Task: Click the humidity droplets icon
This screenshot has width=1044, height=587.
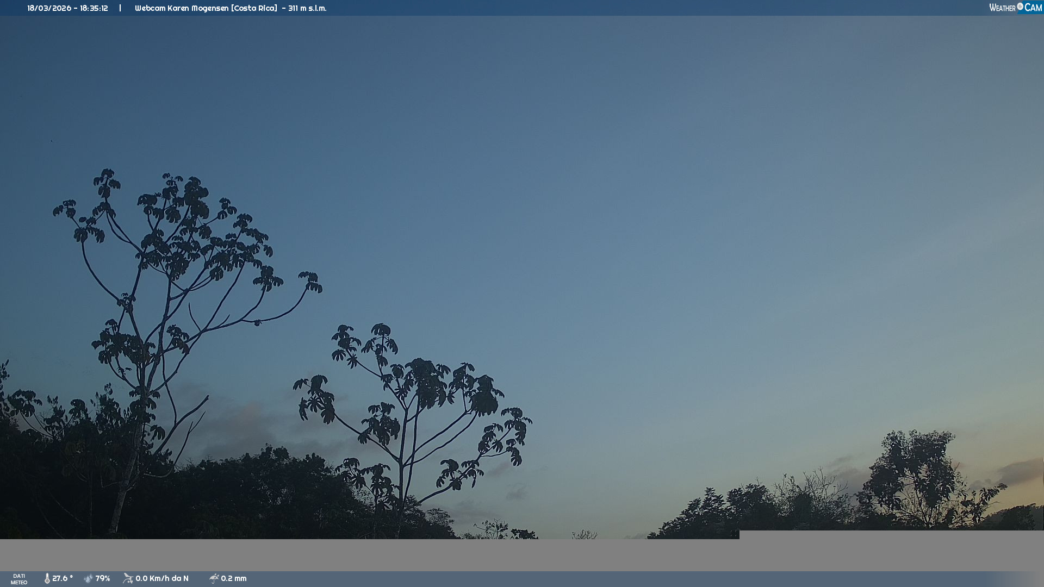Action: [88, 578]
